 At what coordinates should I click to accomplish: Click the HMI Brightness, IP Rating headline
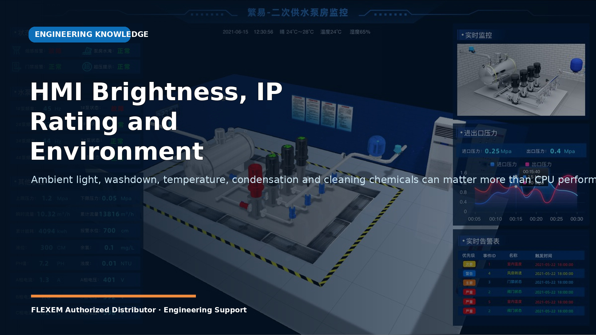pos(156,121)
